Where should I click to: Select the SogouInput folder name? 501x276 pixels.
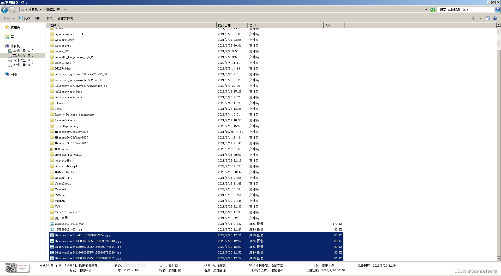tap(63, 183)
